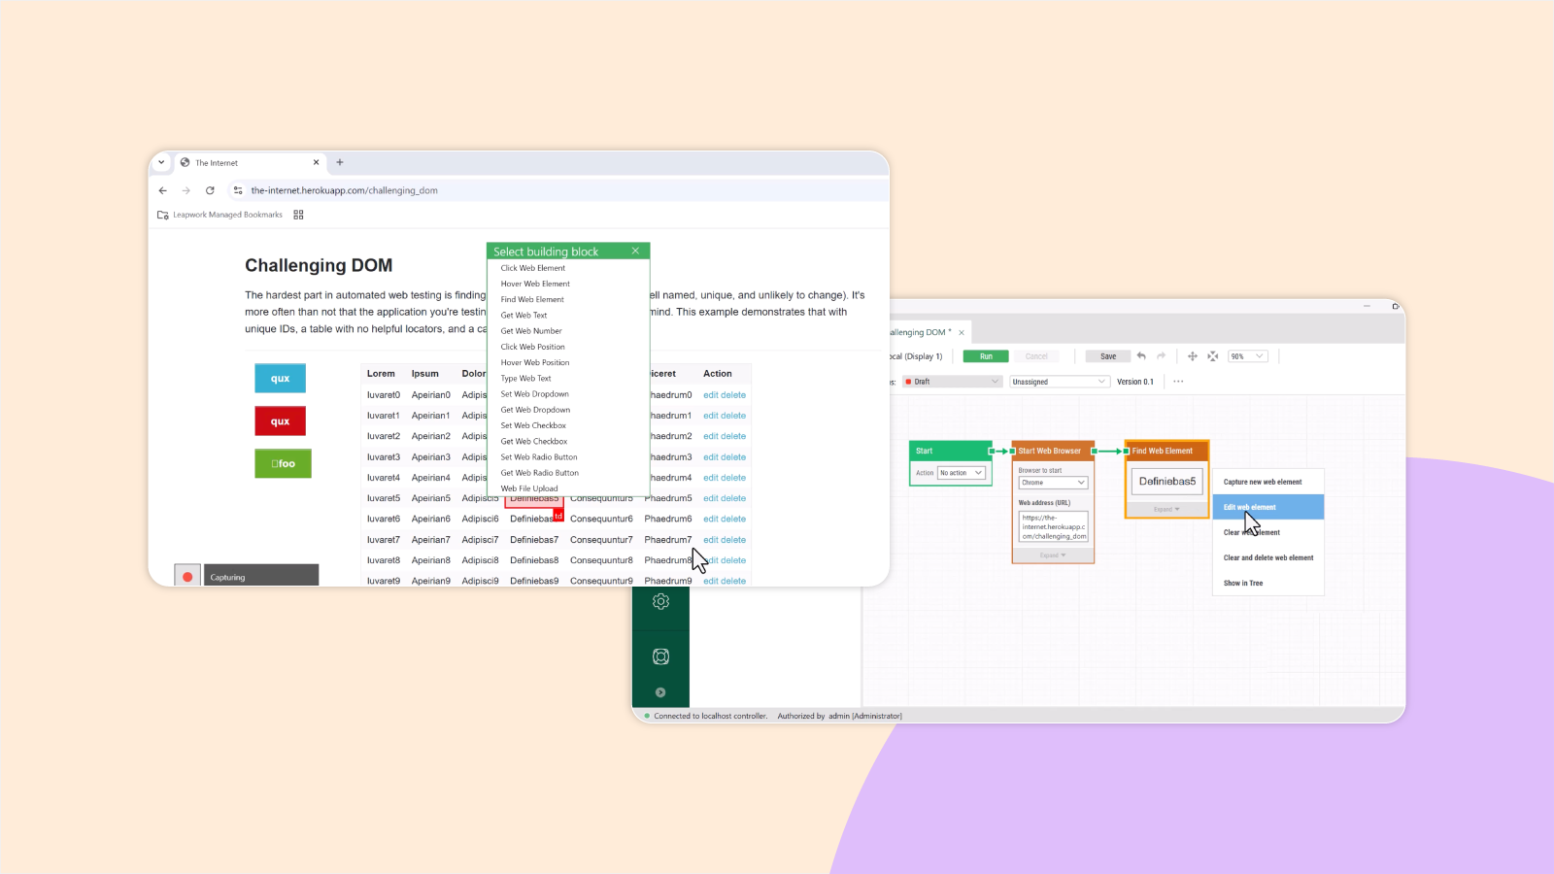Screen dimensions: 1554x874
Task: Reload the browser page
Action: pyautogui.click(x=210, y=190)
